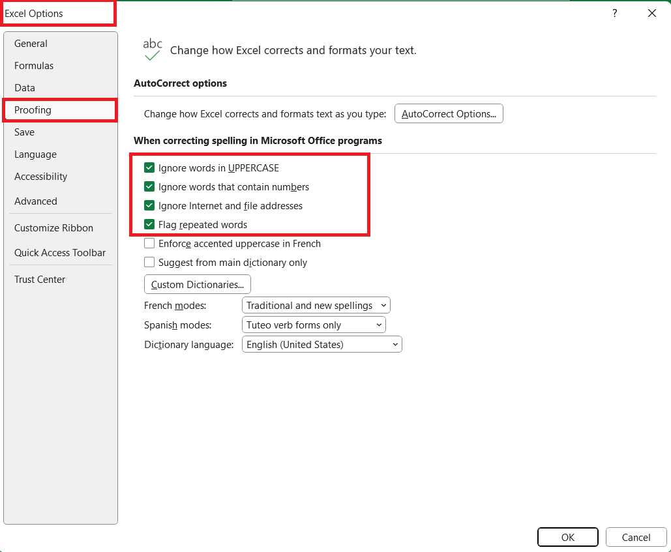The width and height of the screenshot is (671, 552).
Task: Click Cancel to discard changes
Action: [636, 538]
